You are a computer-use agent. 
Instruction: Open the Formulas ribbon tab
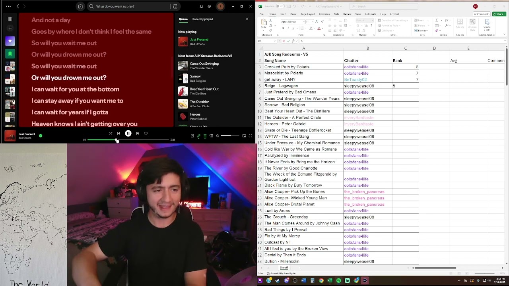(x=324, y=14)
